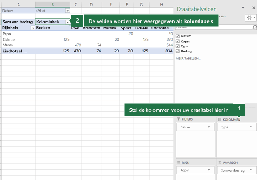This screenshot has width=257, height=180.
Task: Click the field search input box
Action: click(x=214, y=27)
